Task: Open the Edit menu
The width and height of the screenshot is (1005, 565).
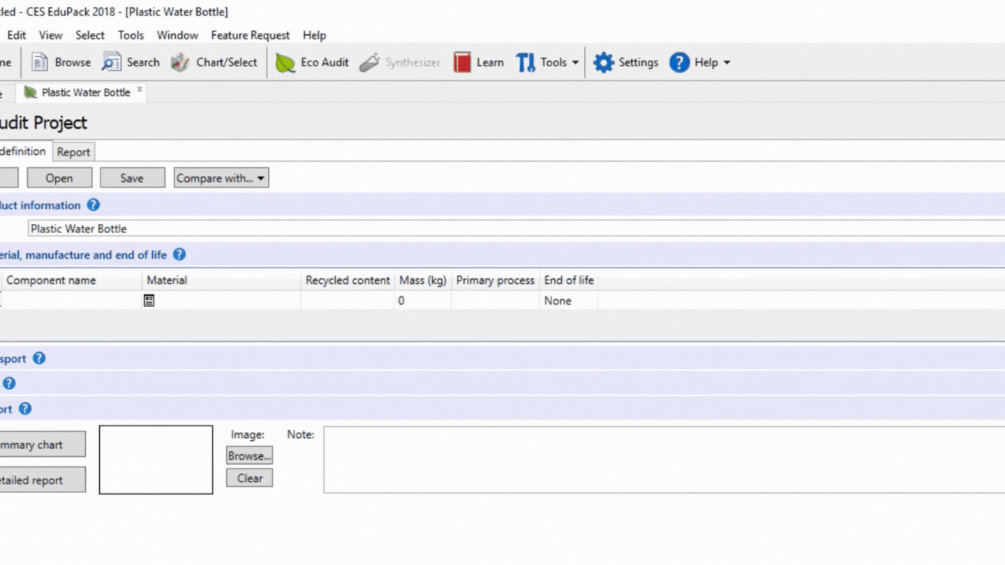Action: [x=17, y=35]
